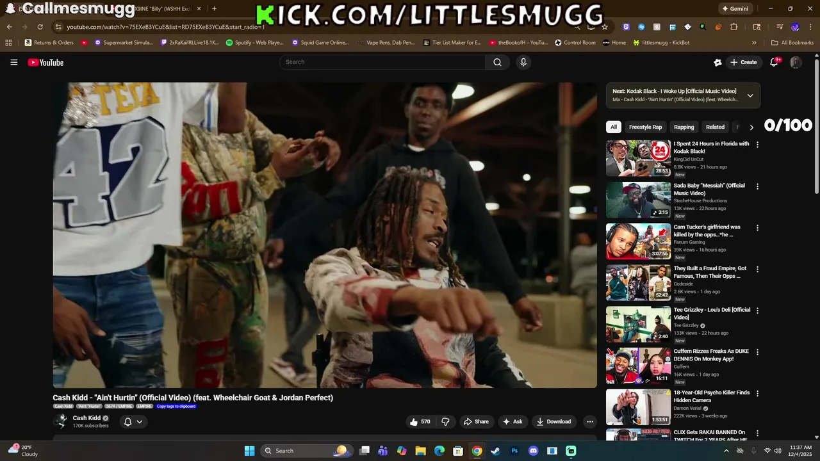Screen dimensions: 820x461
Task: Open littlesmugg KickBot bookmark
Action: 661,43
